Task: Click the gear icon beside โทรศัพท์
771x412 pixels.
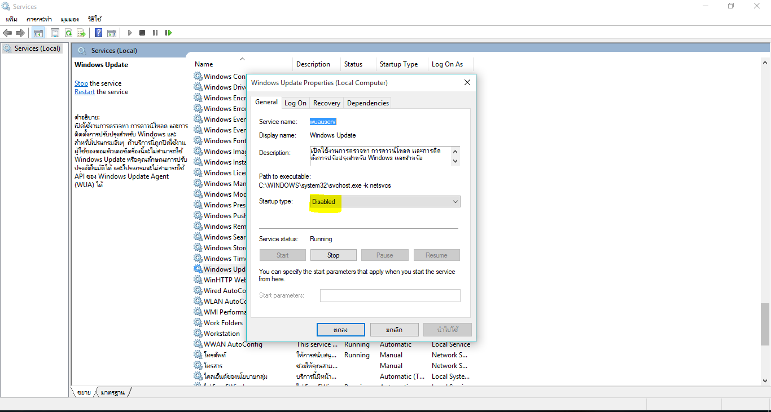Action: tap(198, 355)
